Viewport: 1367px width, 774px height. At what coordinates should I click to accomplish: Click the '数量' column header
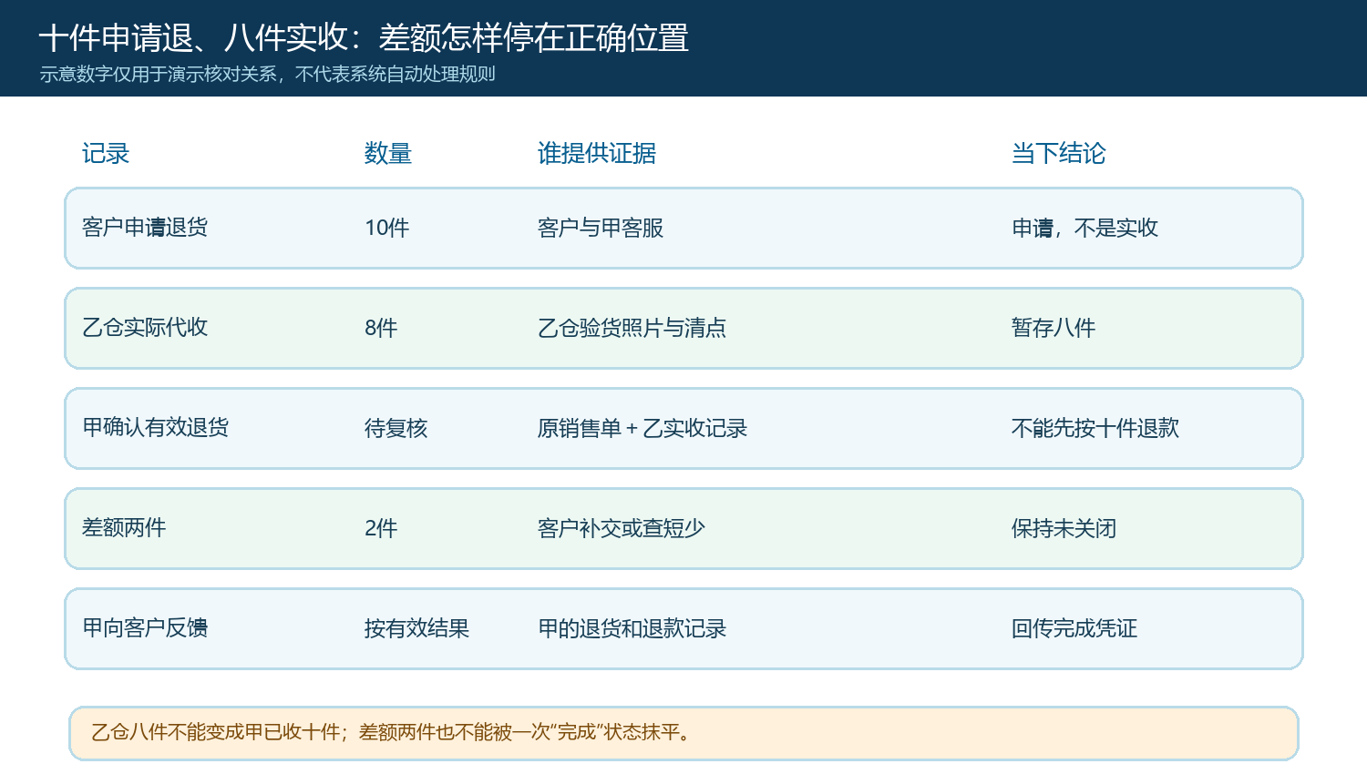[388, 153]
